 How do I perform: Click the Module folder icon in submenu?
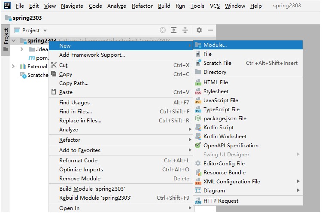click(198, 45)
